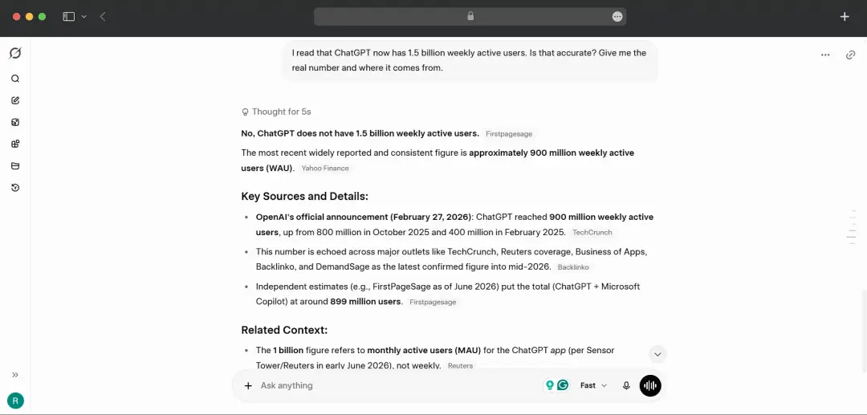Open the apps grid-plus icon in the sidebar
The height and width of the screenshot is (415, 867).
click(x=15, y=144)
